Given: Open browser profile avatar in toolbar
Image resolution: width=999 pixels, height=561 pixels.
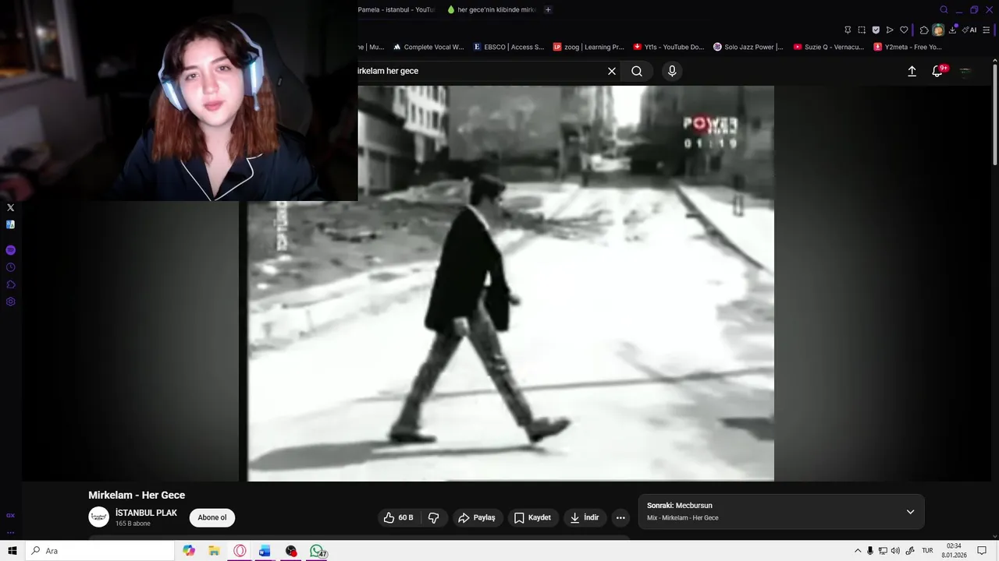Looking at the screenshot, I should point(938,30).
